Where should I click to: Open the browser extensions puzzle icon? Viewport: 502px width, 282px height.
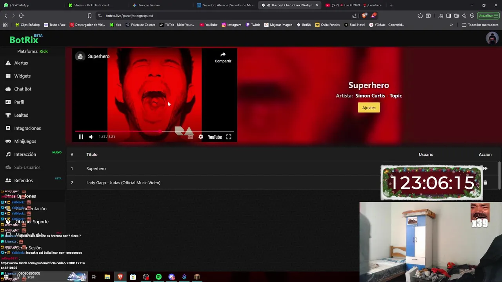[420, 16]
